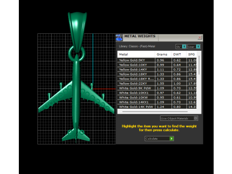This screenshot has width=232, height=174.
Task: Select the Yellow Gold:14KY row
Action: (x=157, y=70)
